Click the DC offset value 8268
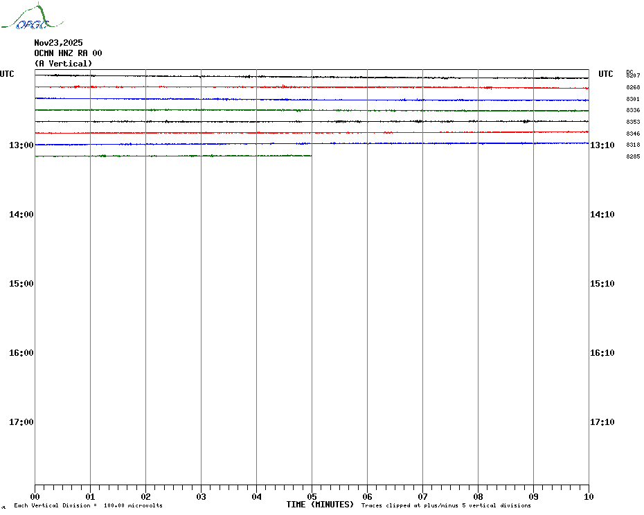 pos(633,87)
